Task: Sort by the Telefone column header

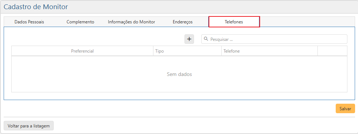Action: point(270,51)
